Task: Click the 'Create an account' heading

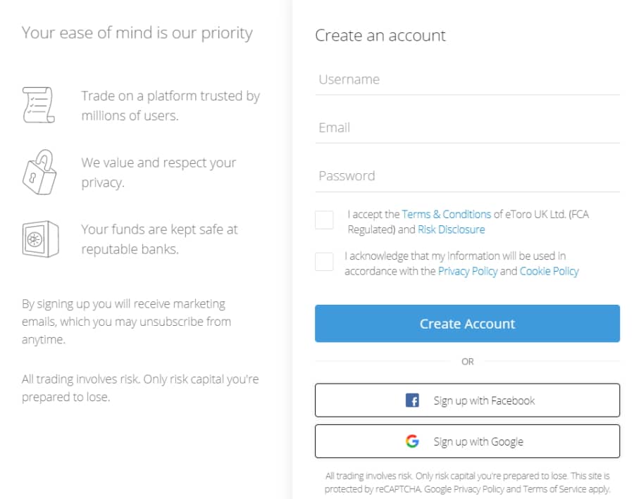Action: 380,36
